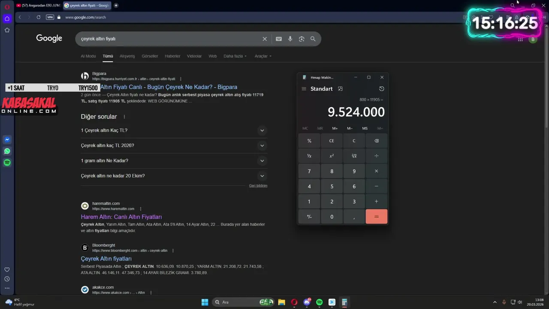Open the sidebar bookmarks star icon

coord(7,30)
